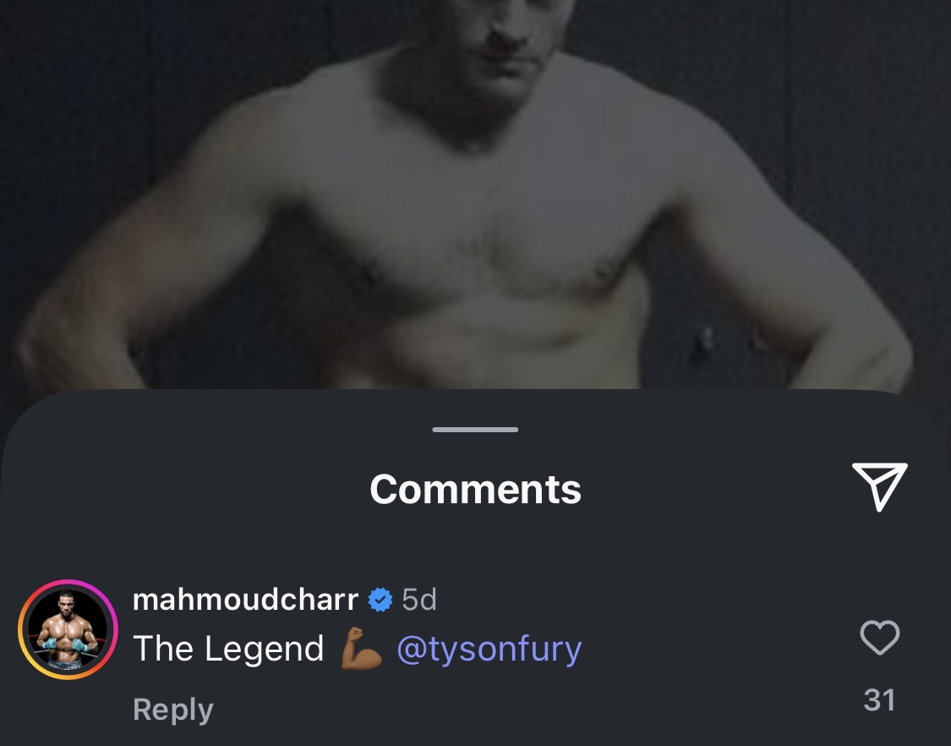Click the divider line below Comments header
The width and height of the screenshot is (951, 746).
pyautogui.click(x=475, y=545)
